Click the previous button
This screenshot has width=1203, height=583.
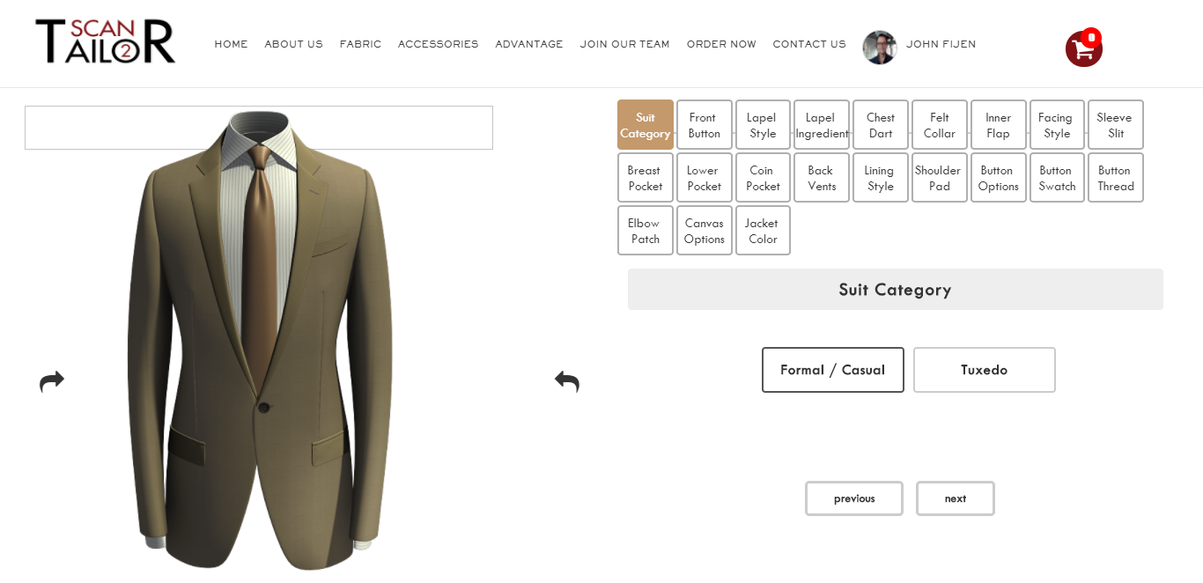pos(853,498)
